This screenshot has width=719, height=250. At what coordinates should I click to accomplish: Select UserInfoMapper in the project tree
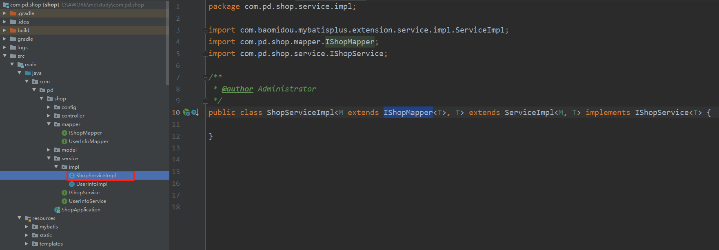89,141
